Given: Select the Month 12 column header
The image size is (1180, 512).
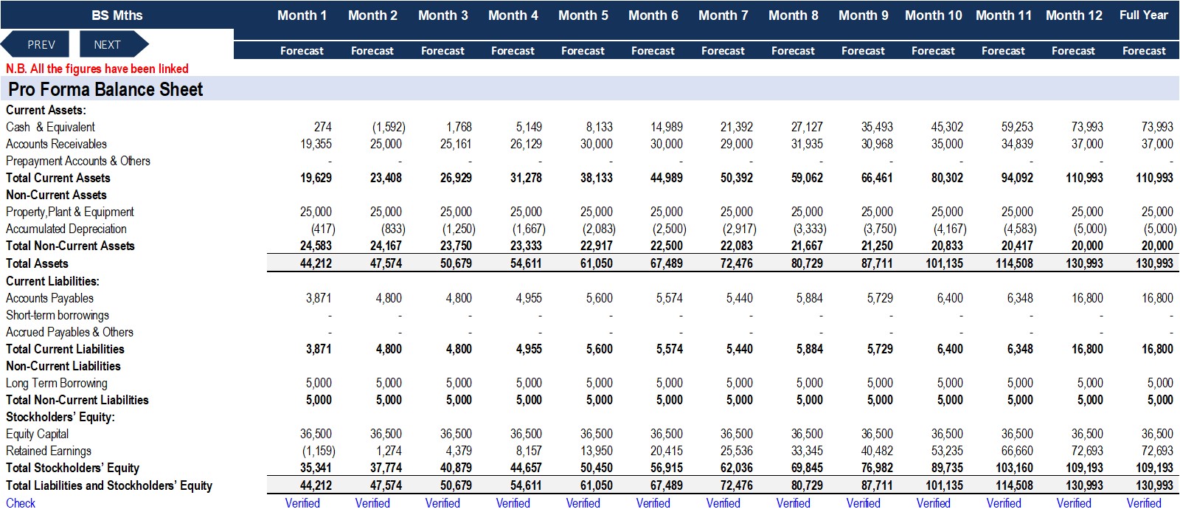Looking at the screenshot, I should (x=1074, y=15).
